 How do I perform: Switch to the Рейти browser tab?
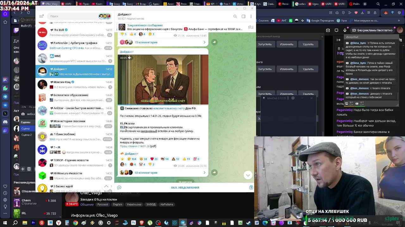tap(355, 4)
